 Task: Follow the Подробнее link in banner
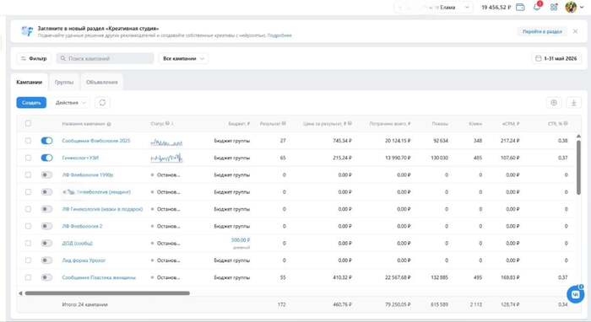279,35
